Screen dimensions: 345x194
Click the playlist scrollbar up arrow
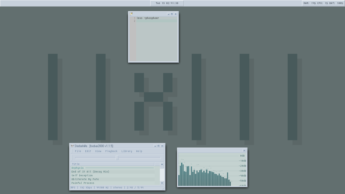pyautogui.click(x=162, y=164)
